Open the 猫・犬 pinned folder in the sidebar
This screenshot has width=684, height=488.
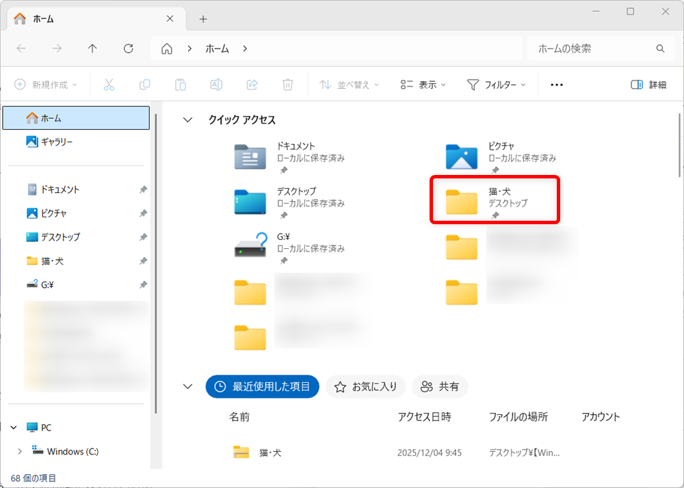click(x=51, y=260)
